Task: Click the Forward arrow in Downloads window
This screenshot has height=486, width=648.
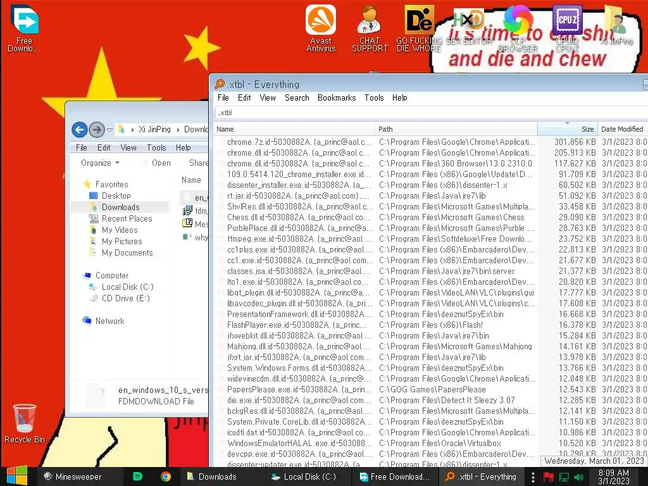Action: [97, 130]
